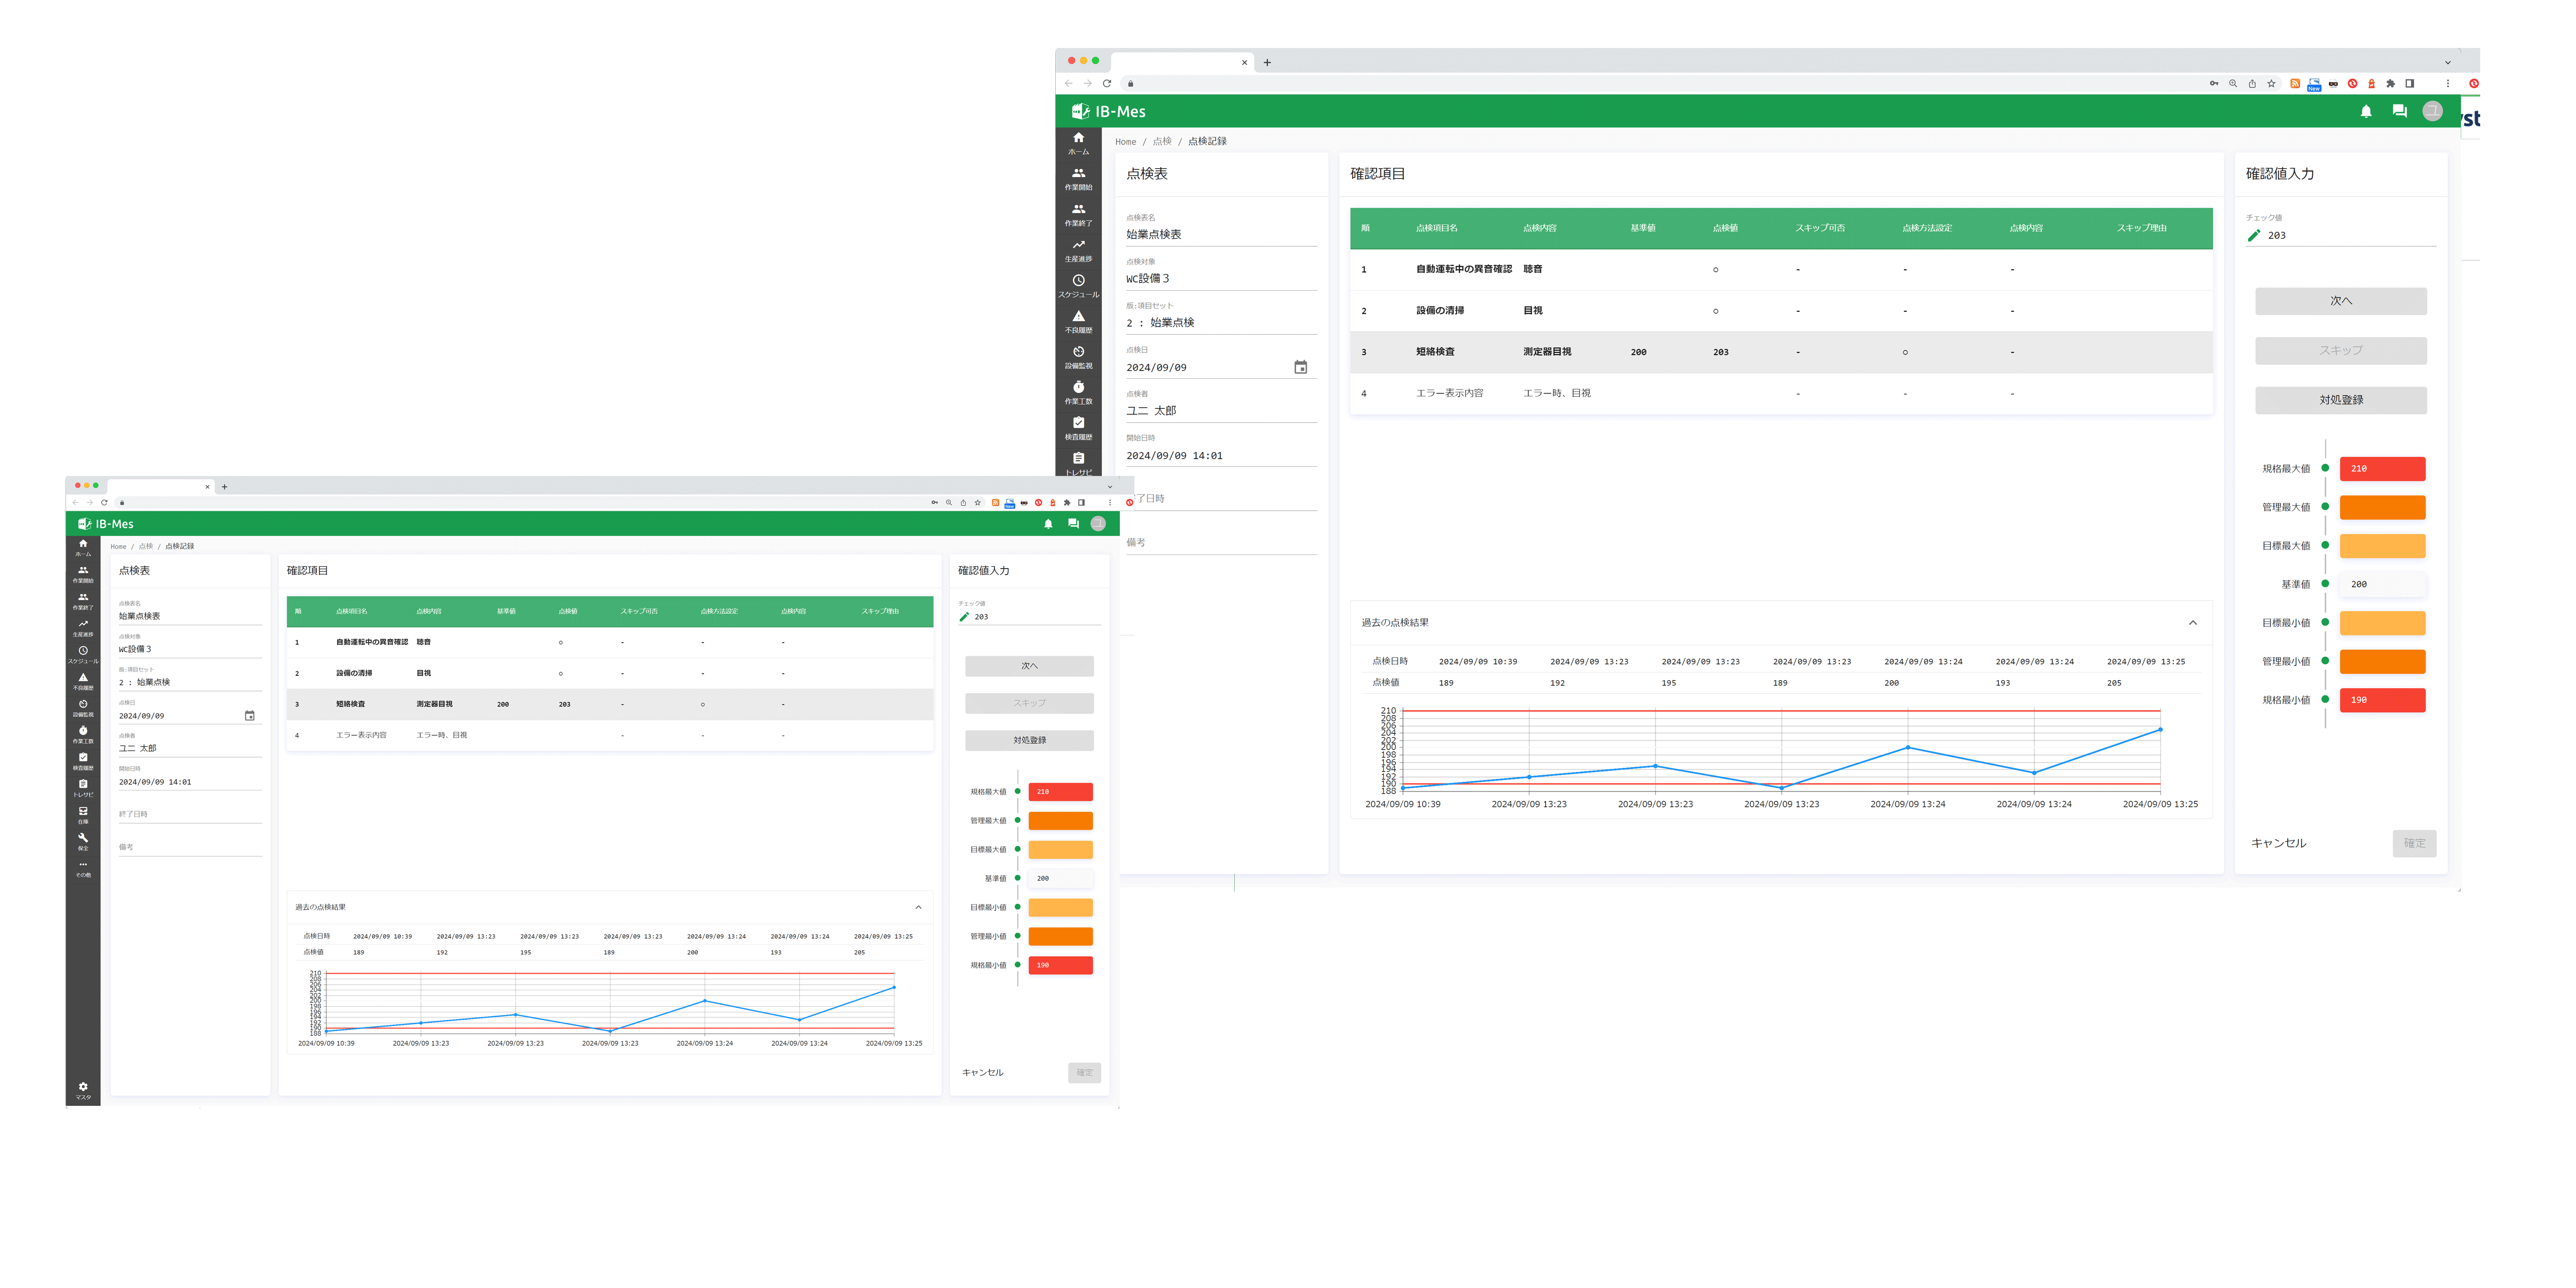Click the notification bell in the larger window
The height and width of the screenshot is (1288, 2576).
(2366, 111)
